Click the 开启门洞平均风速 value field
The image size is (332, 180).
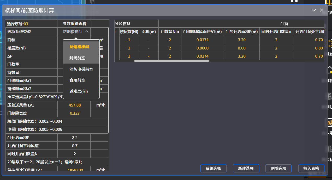(x=74, y=146)
